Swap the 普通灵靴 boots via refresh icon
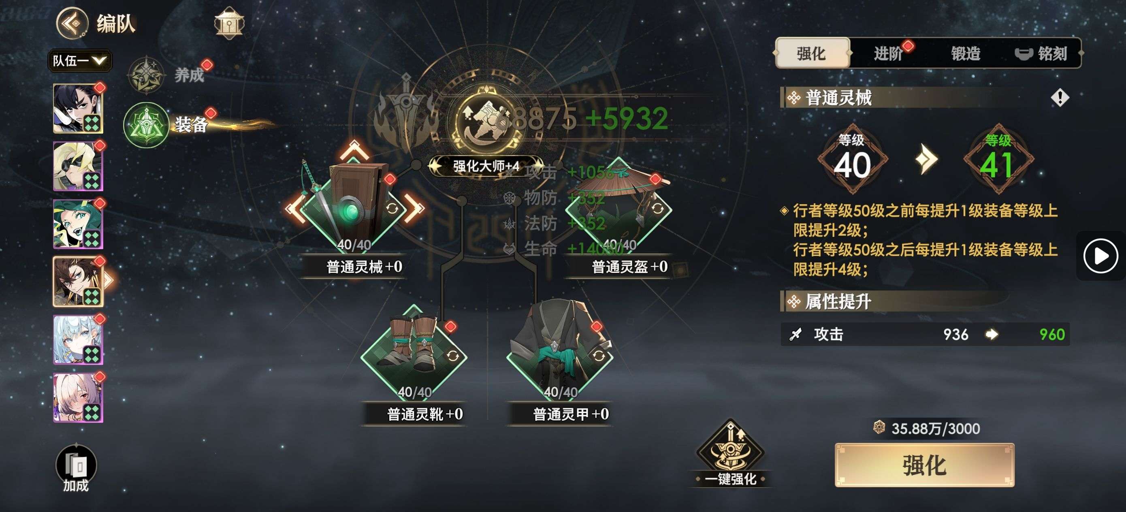The image size is (1126, 512). 453,356
